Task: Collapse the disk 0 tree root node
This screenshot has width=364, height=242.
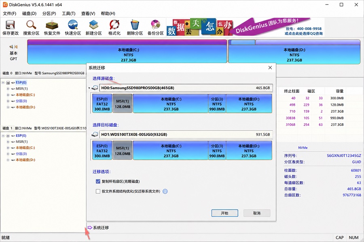Action: (x=3, y=82)
